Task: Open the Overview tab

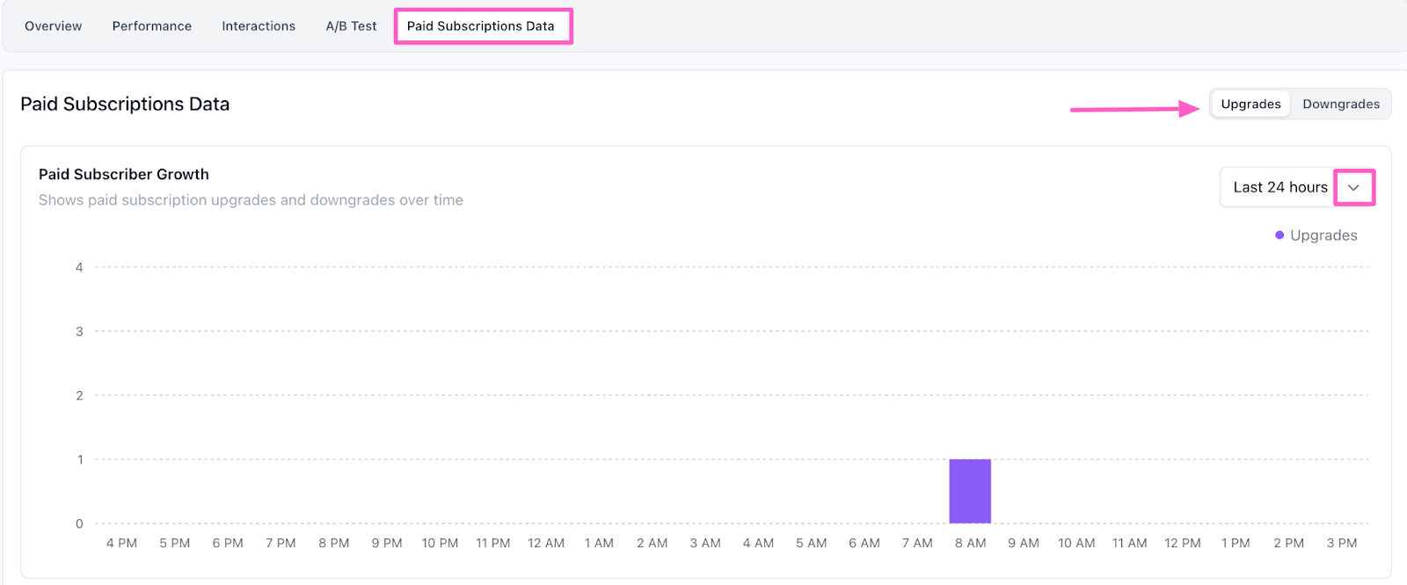Action: tap(54, 26)
